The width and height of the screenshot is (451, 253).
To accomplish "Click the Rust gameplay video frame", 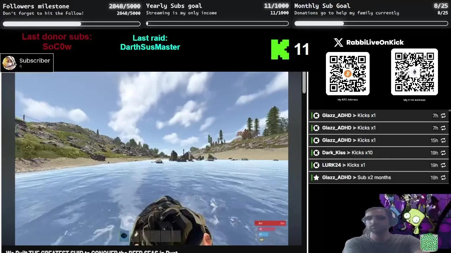I will coord(152,158).
